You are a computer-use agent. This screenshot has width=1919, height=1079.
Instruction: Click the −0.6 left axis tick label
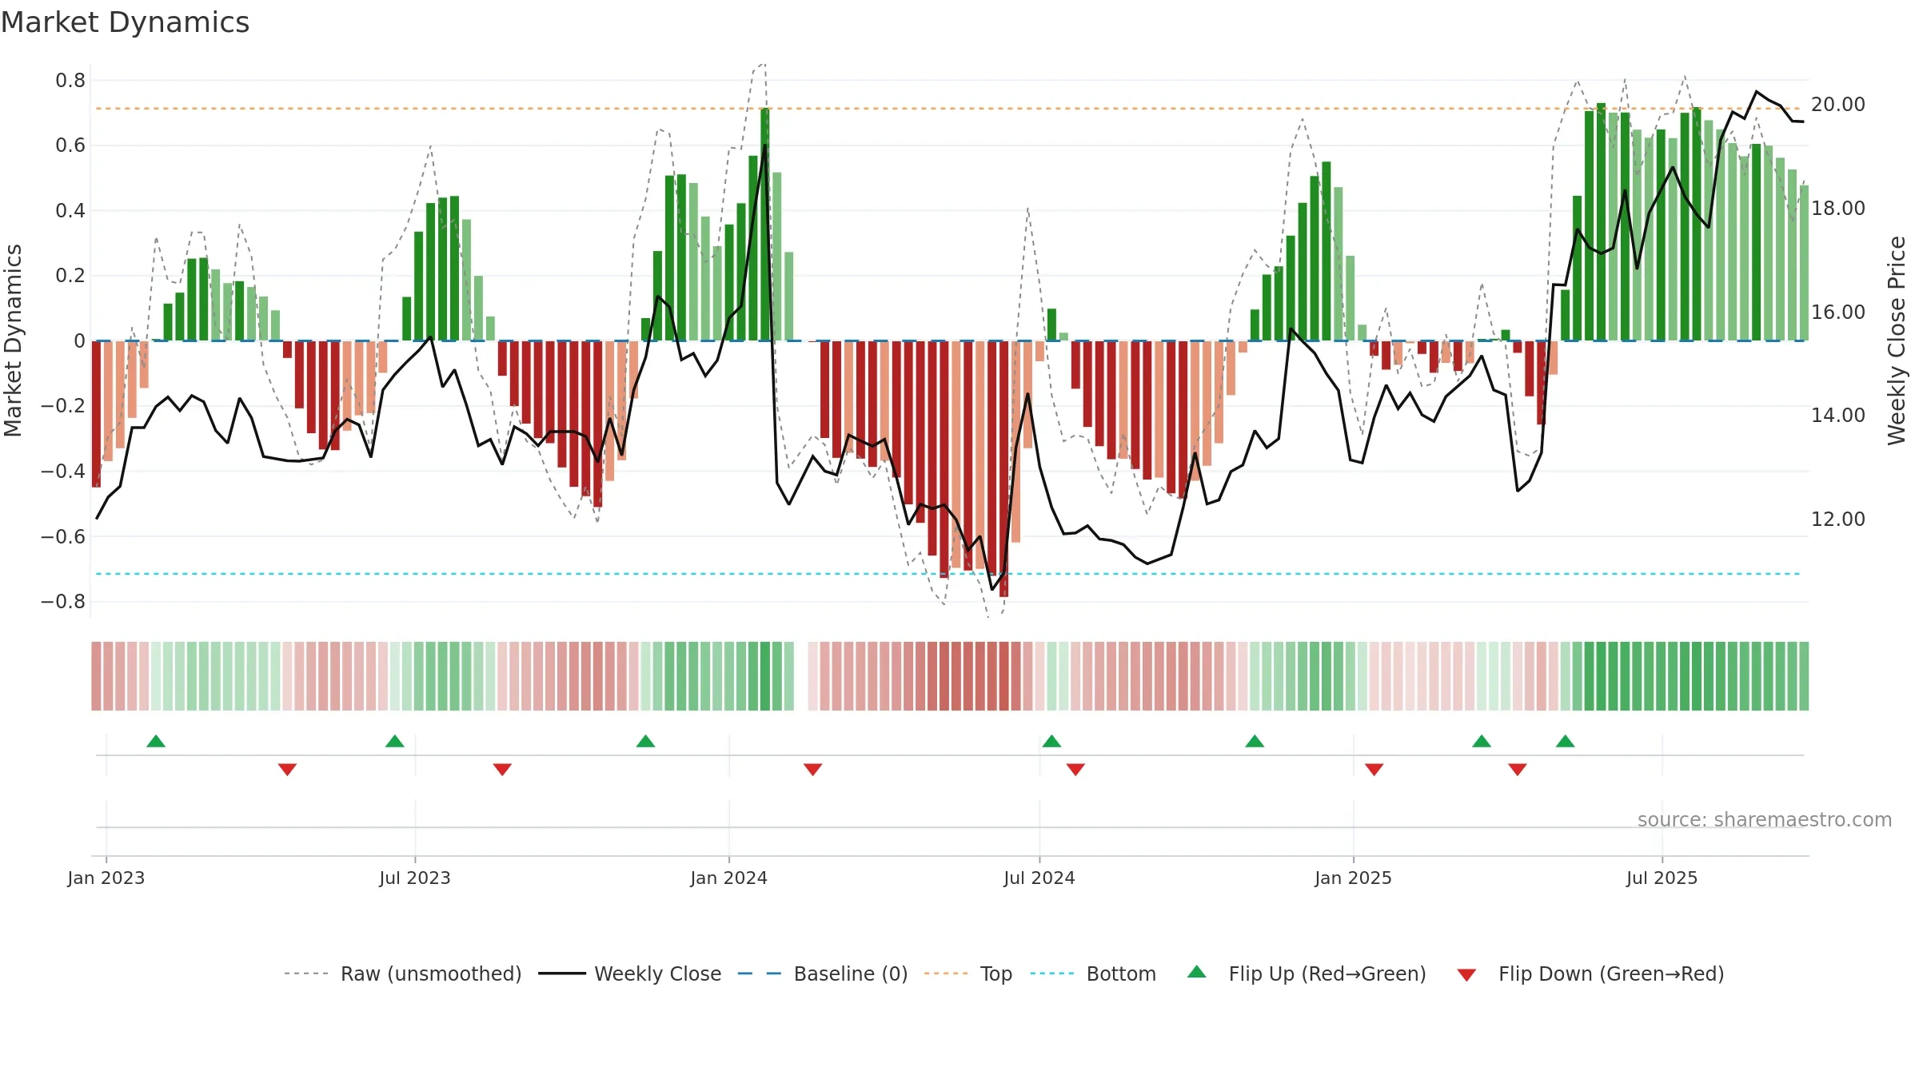pyautogui.click(x=63, y=536)
